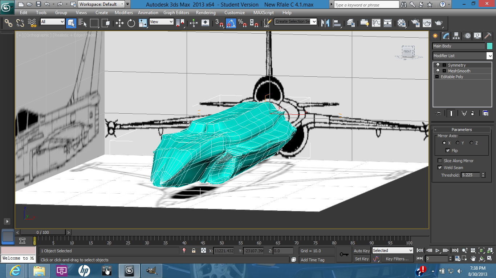The height and width of the screenshot is (278, 496).
Task: Expand the Symmetry modifier sub-objects
Action: click(444, 65)
